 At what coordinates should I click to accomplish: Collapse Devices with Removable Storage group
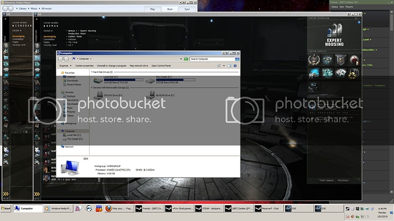click(92, 88)
